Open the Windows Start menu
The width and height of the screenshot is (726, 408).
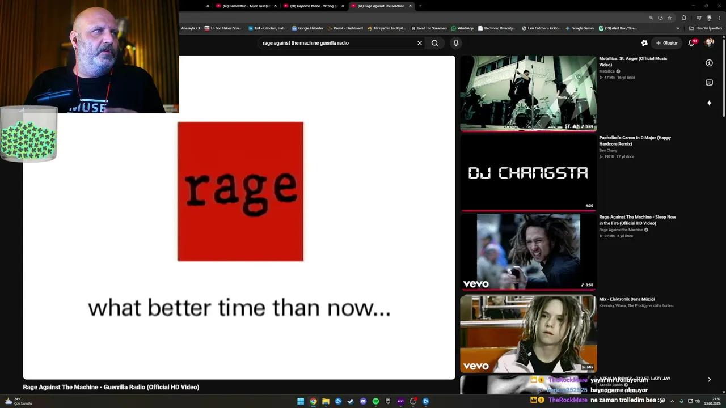301,401
